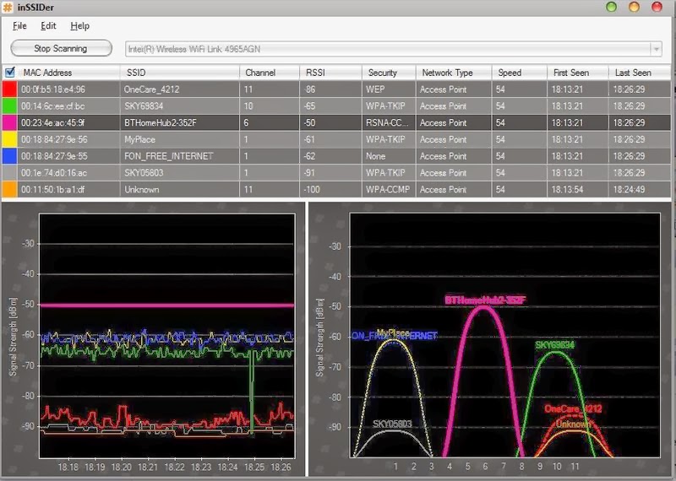Screen dimensions: 676x481
Task: Close the inSSIDer window
Action: 657,7
